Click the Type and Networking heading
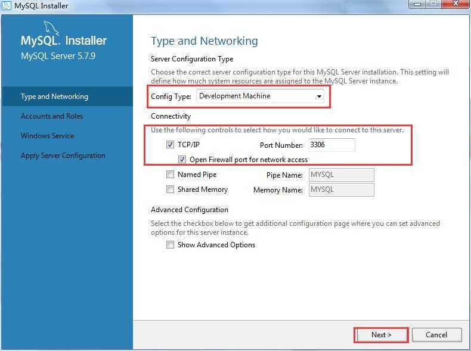471x351 pixels. tap(204, 41)
